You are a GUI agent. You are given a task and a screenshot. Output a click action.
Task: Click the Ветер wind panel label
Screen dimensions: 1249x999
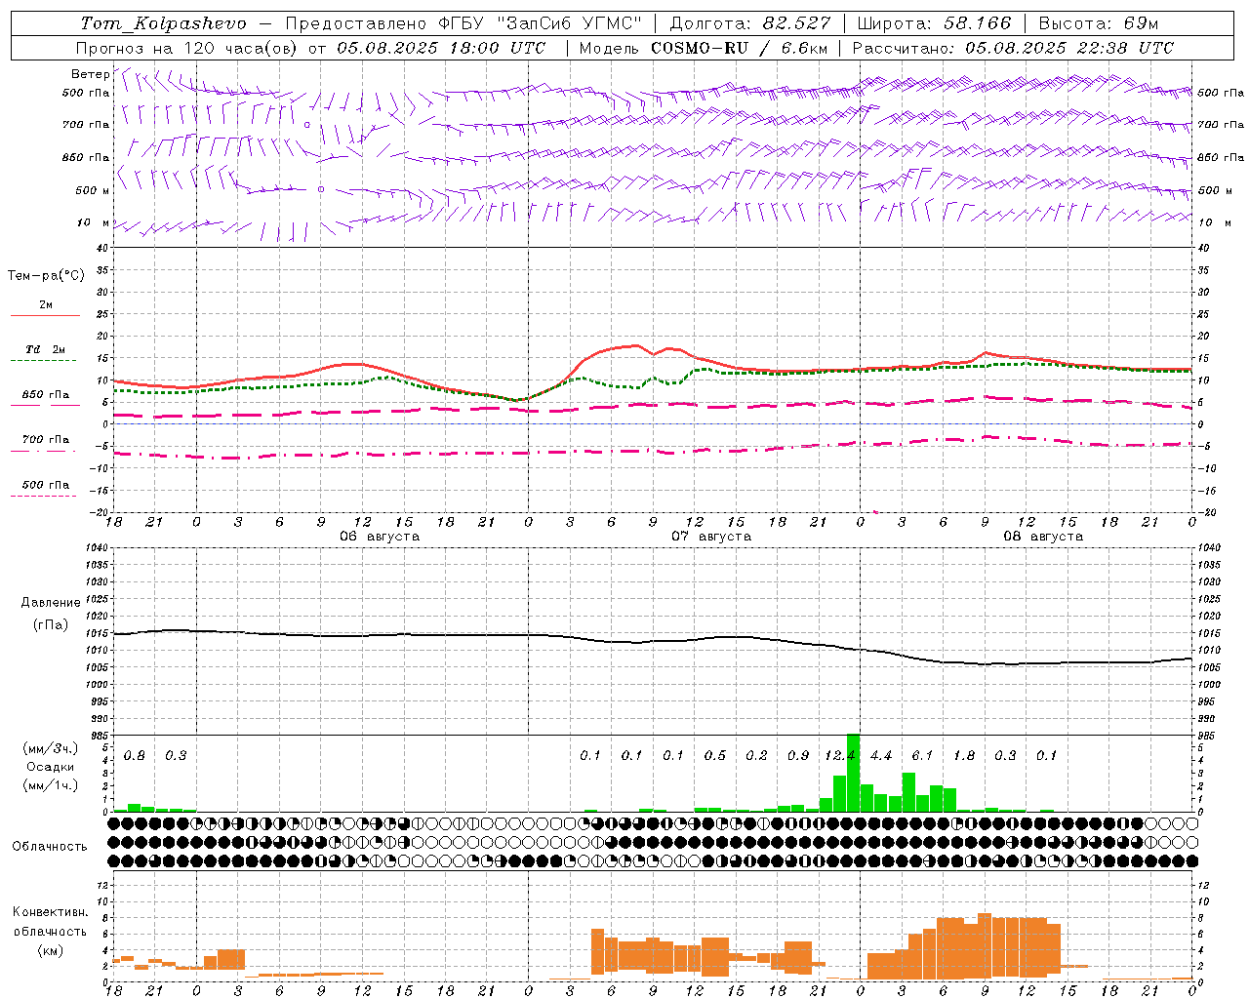pyautogui.click(x=90, y=74)
